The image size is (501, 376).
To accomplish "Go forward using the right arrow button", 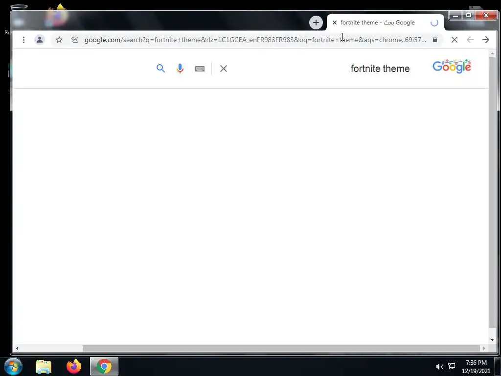I will (x=486, y=40).
